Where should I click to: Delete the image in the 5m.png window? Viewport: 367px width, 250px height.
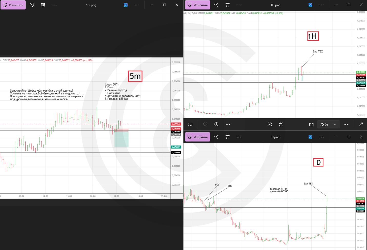click(43, 5)
